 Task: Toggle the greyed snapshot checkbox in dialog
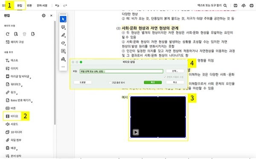165,77
